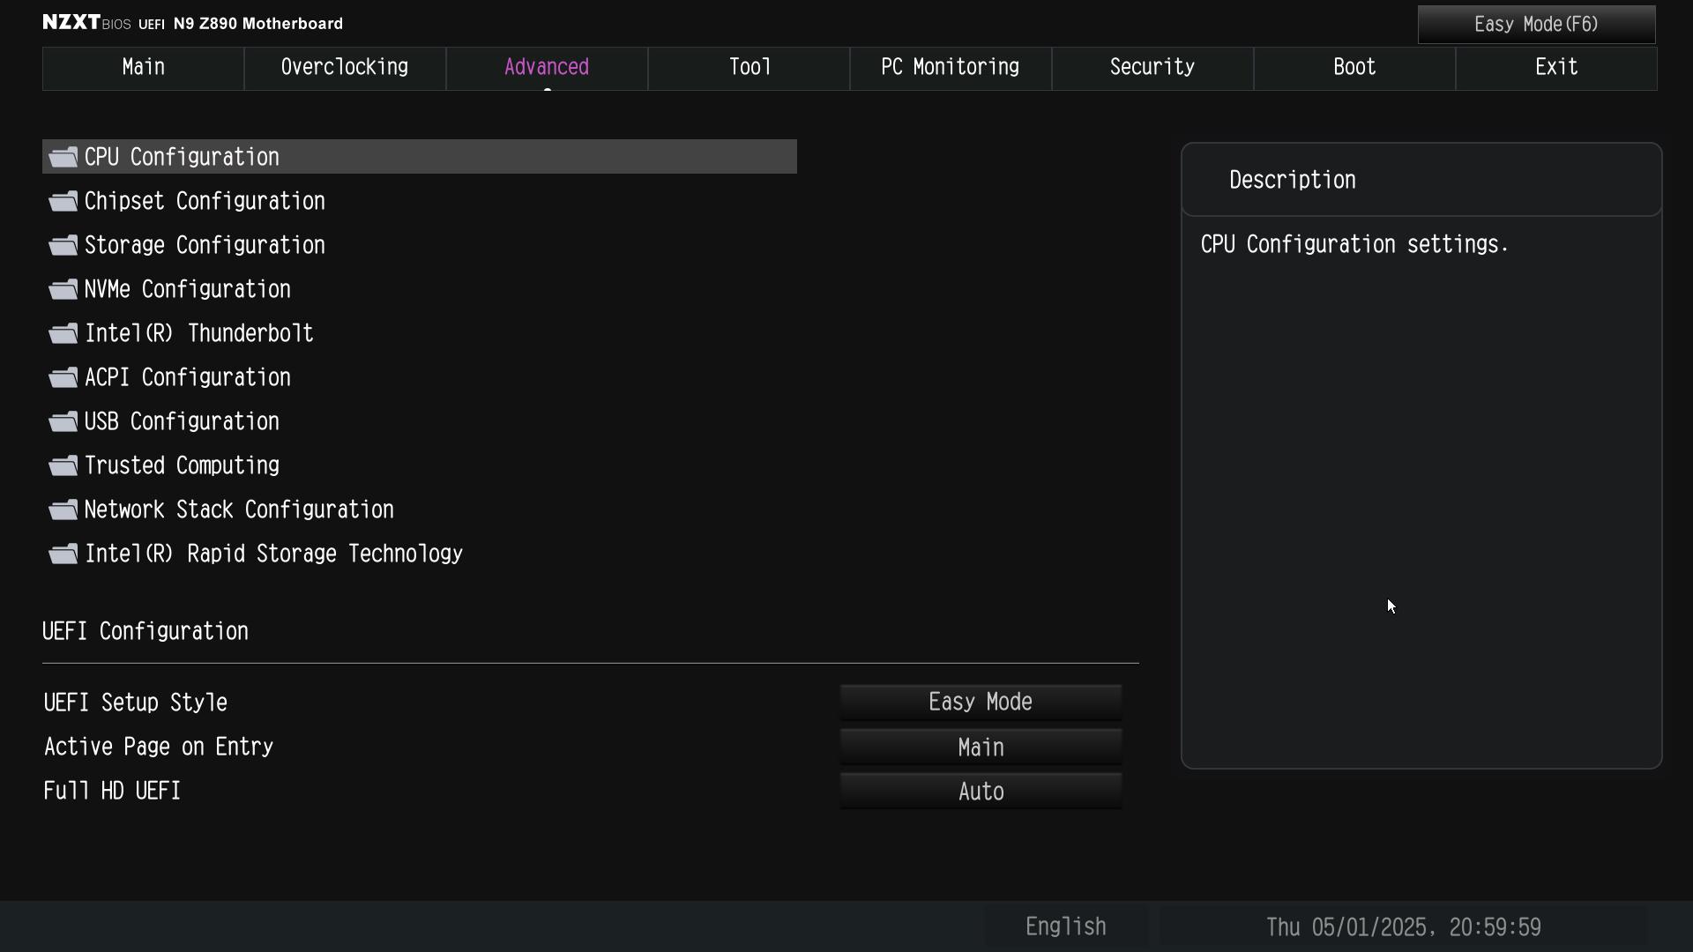Open Intel(R) Rapid Storage Technology entry

click(273, 554)
